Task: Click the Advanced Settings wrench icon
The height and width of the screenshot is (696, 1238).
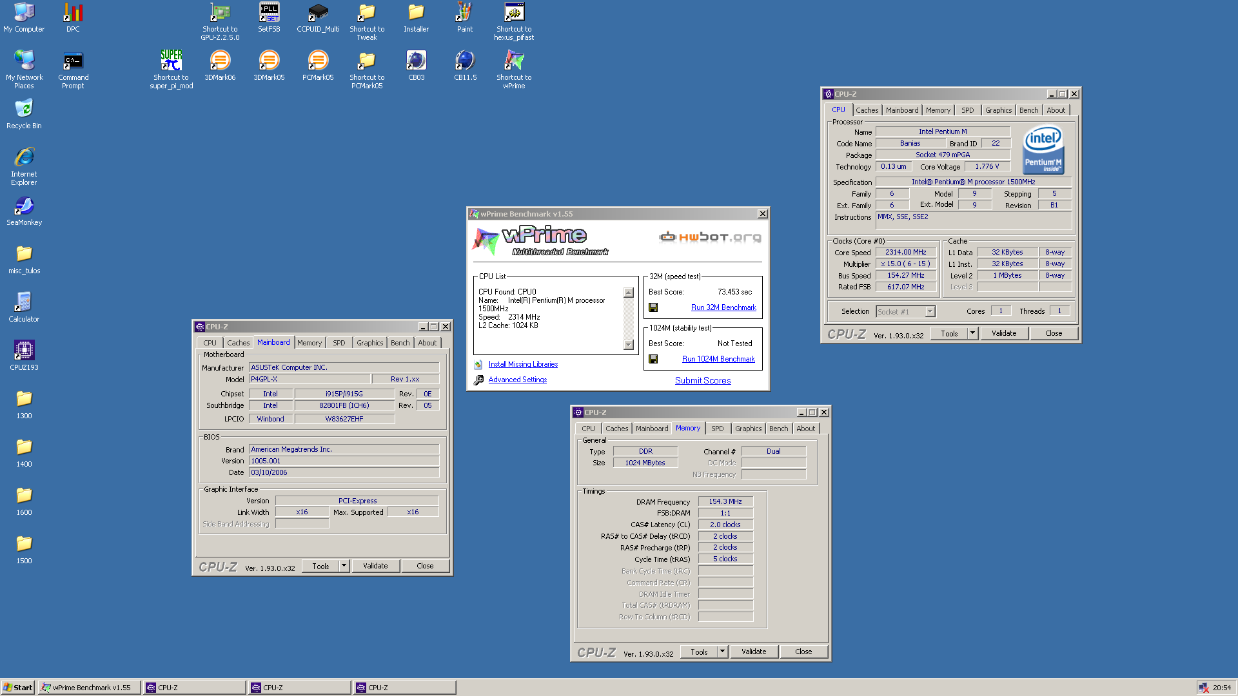Action: point(478,380)
